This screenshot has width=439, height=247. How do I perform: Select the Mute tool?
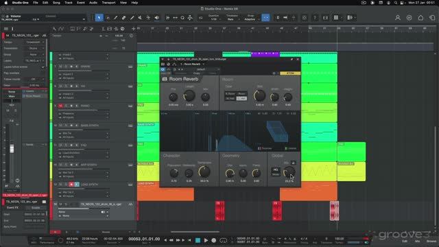pos(140,18)
